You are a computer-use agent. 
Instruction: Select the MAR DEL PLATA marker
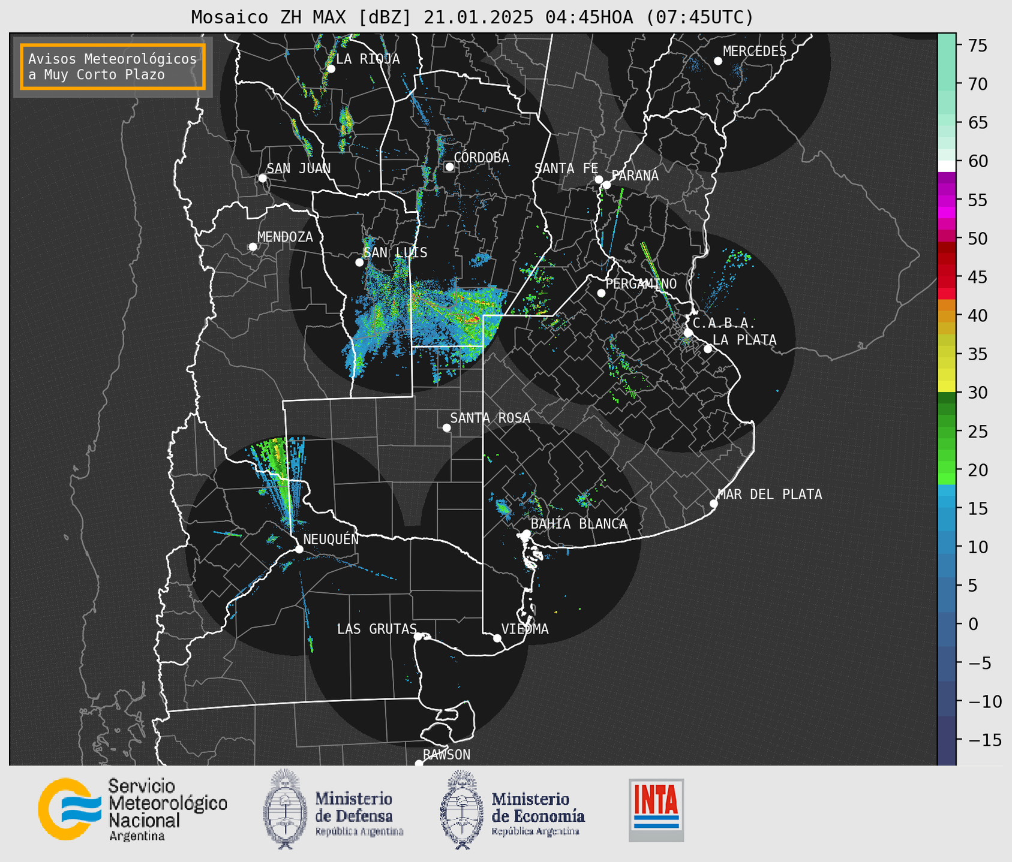coord(713,504)
